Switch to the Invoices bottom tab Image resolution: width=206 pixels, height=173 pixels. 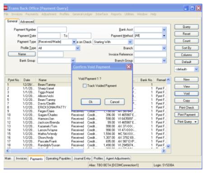[x=21, y=159]
